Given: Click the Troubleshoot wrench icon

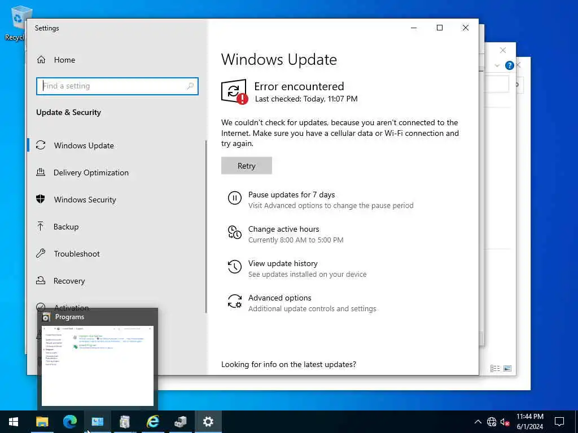Looking at the screenshot, I should pyautogui.click(x=41, y=253).
